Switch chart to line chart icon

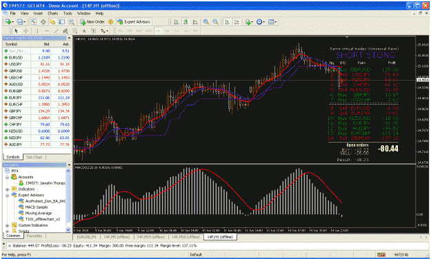tap(195, 21)
